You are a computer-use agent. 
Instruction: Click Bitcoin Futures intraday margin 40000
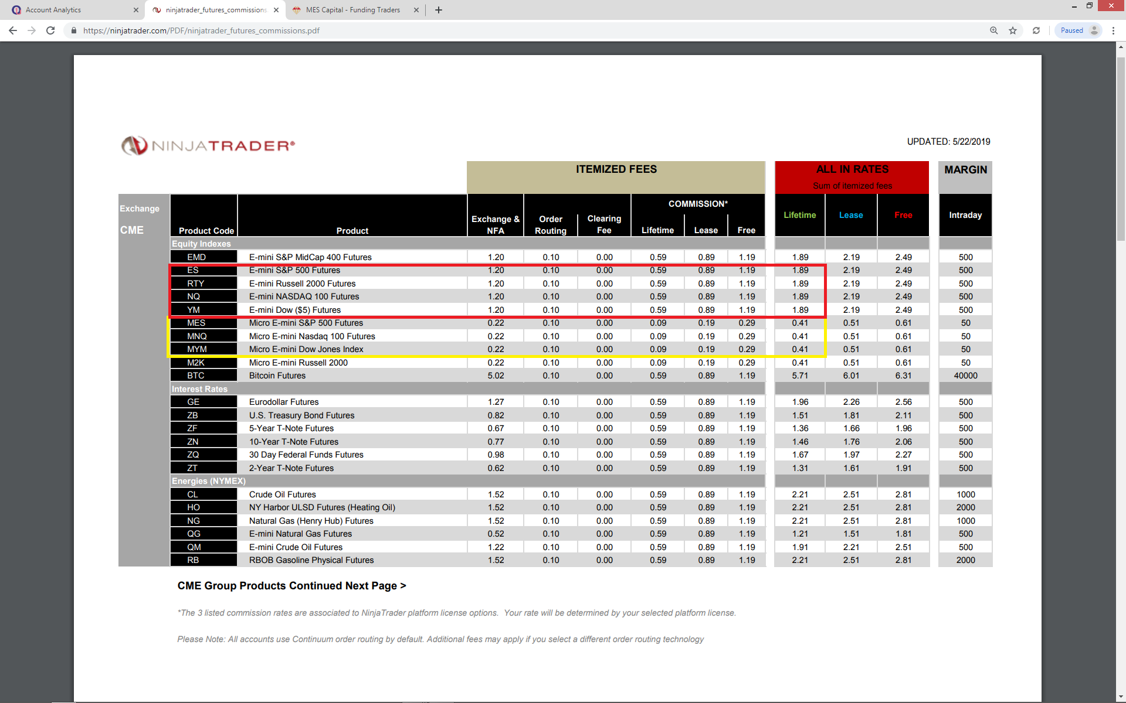tap(965, 376)
